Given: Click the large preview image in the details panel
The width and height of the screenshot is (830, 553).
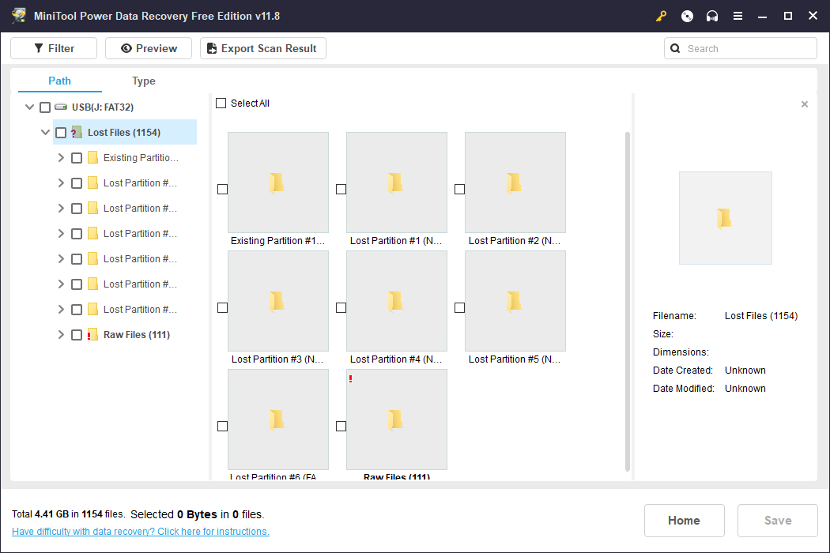Looking at the screenshot, I should 726,218.
